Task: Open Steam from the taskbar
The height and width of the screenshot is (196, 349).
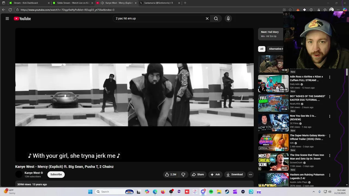Action: (x=227, y=192)
